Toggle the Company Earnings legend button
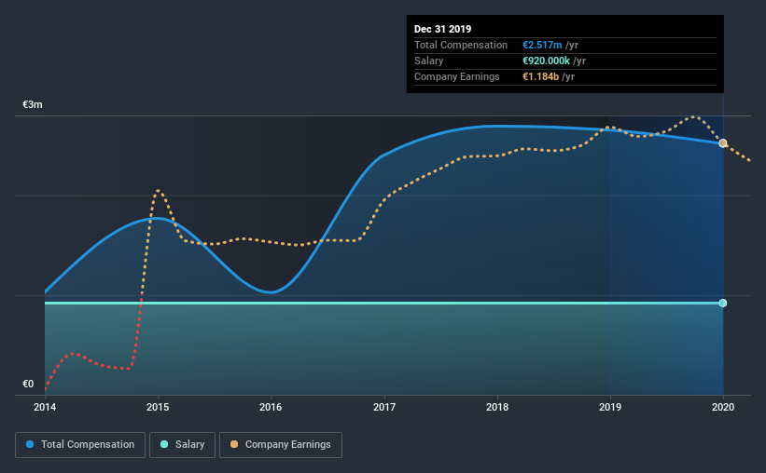This screenshot has height=473, width=766. [x=281, y=445]
